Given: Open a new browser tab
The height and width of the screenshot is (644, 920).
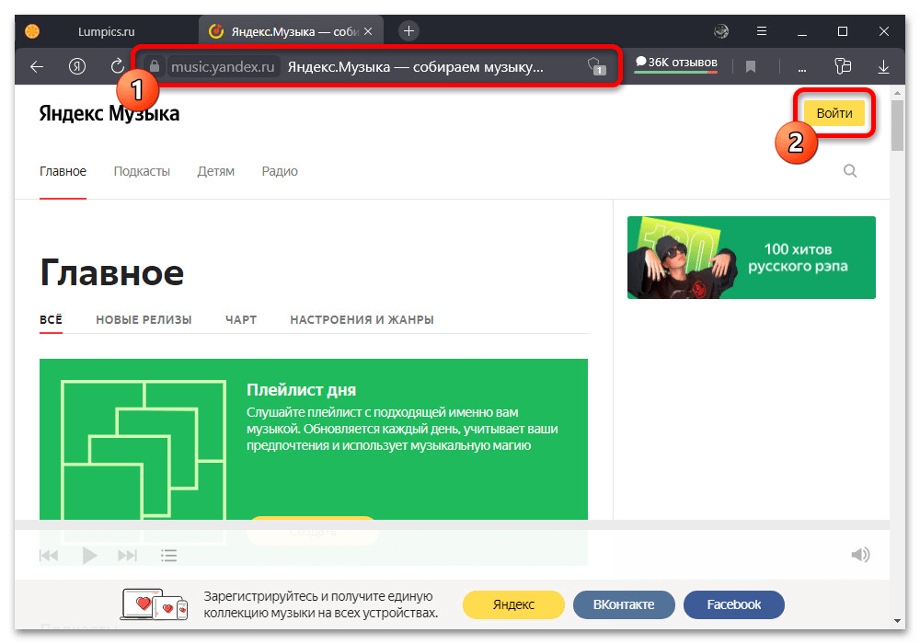Looking at the screenshot, I should pos(409,30).
